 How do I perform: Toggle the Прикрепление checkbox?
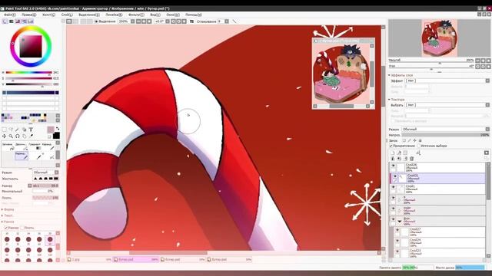[x=391, y=146]
